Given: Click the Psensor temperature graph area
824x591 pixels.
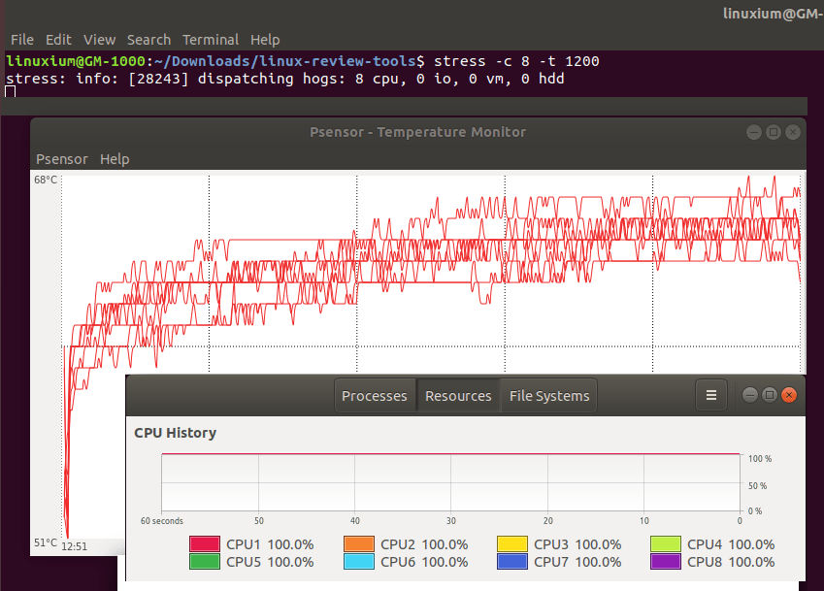Looking at the screenshot, I should (x=431, y=273).
